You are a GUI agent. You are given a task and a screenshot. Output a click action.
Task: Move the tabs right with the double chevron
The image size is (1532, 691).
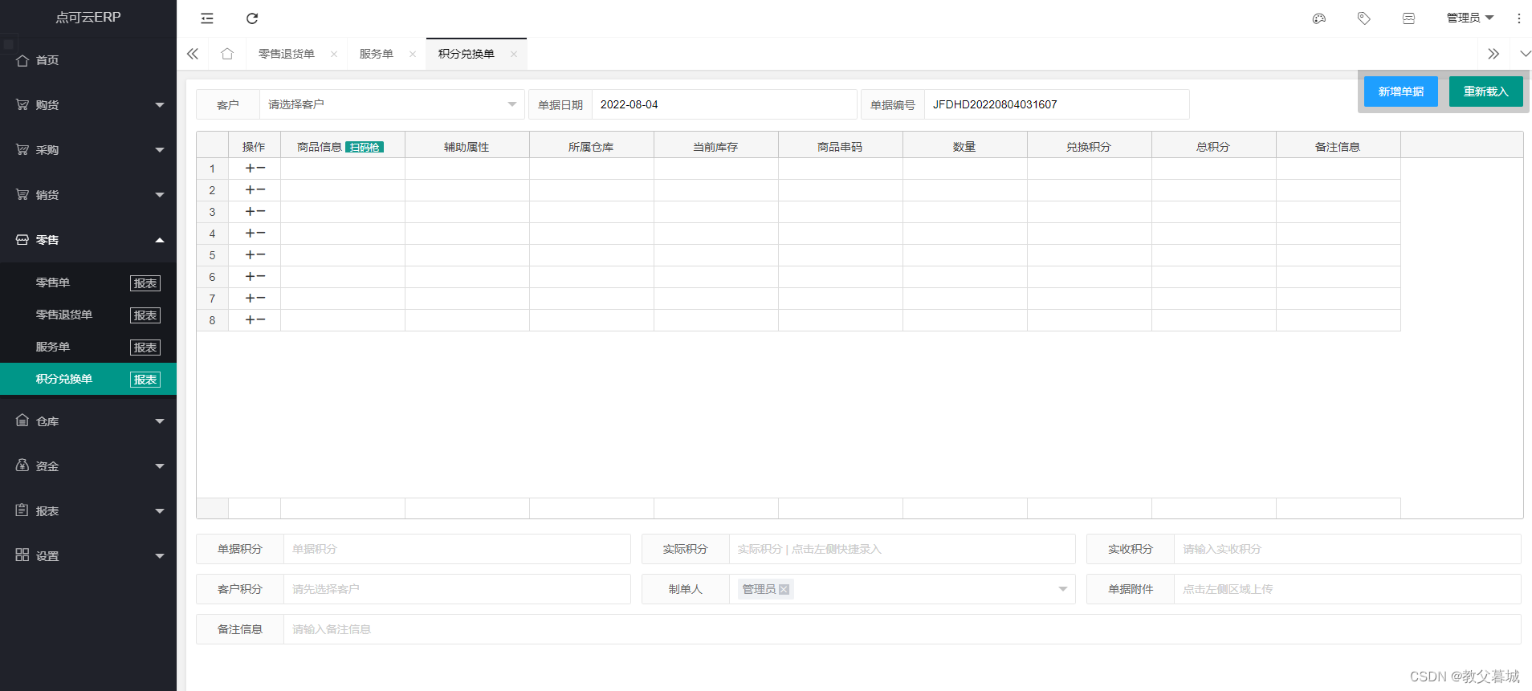[x=1493, y=54]
